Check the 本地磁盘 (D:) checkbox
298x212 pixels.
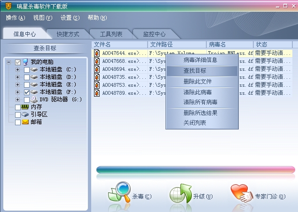[x=27, y=77]
